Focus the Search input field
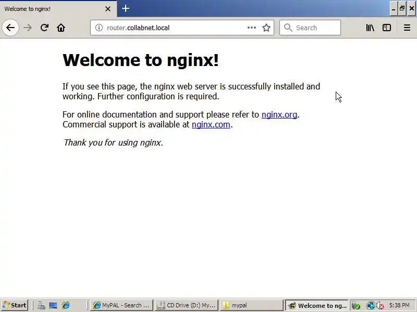Image resolution: width=417 pixels, height=312 pixels. [310, 28]
